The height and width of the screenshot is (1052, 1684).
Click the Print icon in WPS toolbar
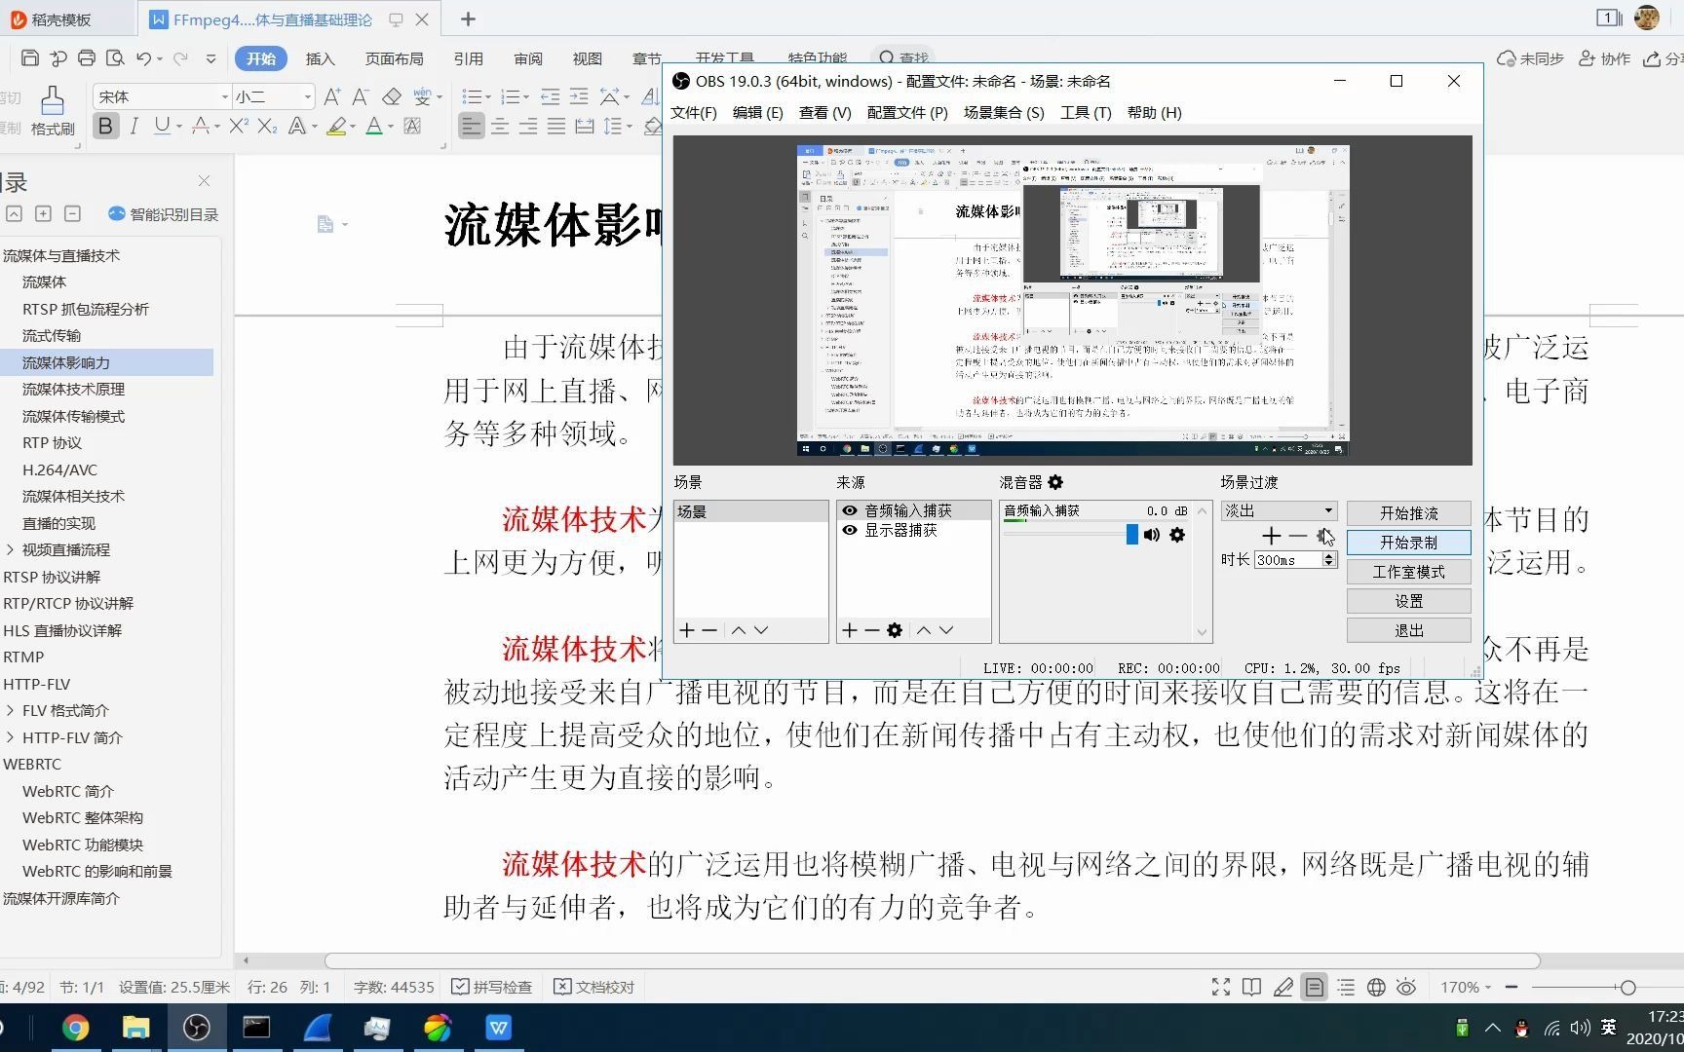point(87,58)
